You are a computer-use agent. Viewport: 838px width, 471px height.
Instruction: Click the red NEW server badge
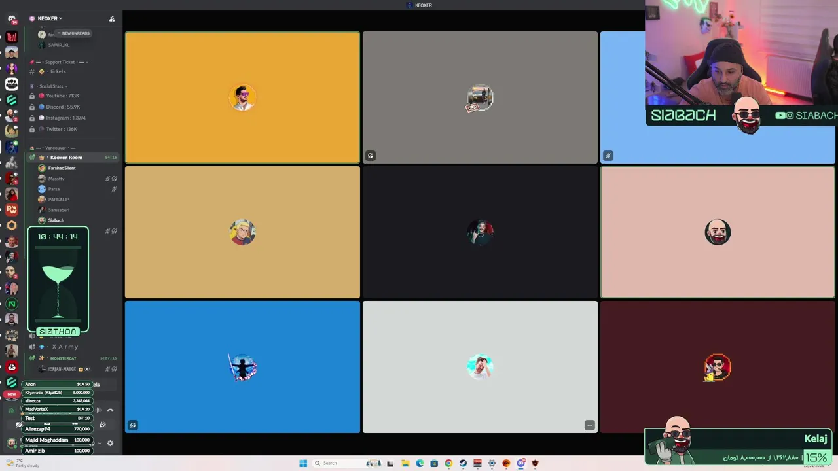(12, 394)
